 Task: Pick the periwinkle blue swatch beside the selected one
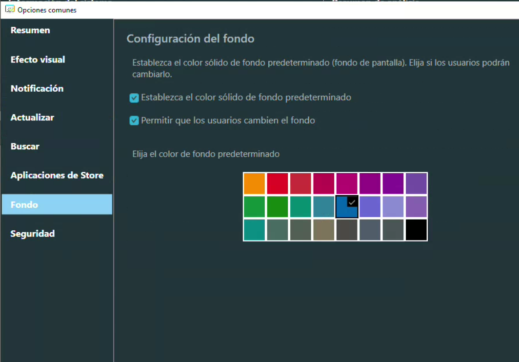tap(370, 207)
